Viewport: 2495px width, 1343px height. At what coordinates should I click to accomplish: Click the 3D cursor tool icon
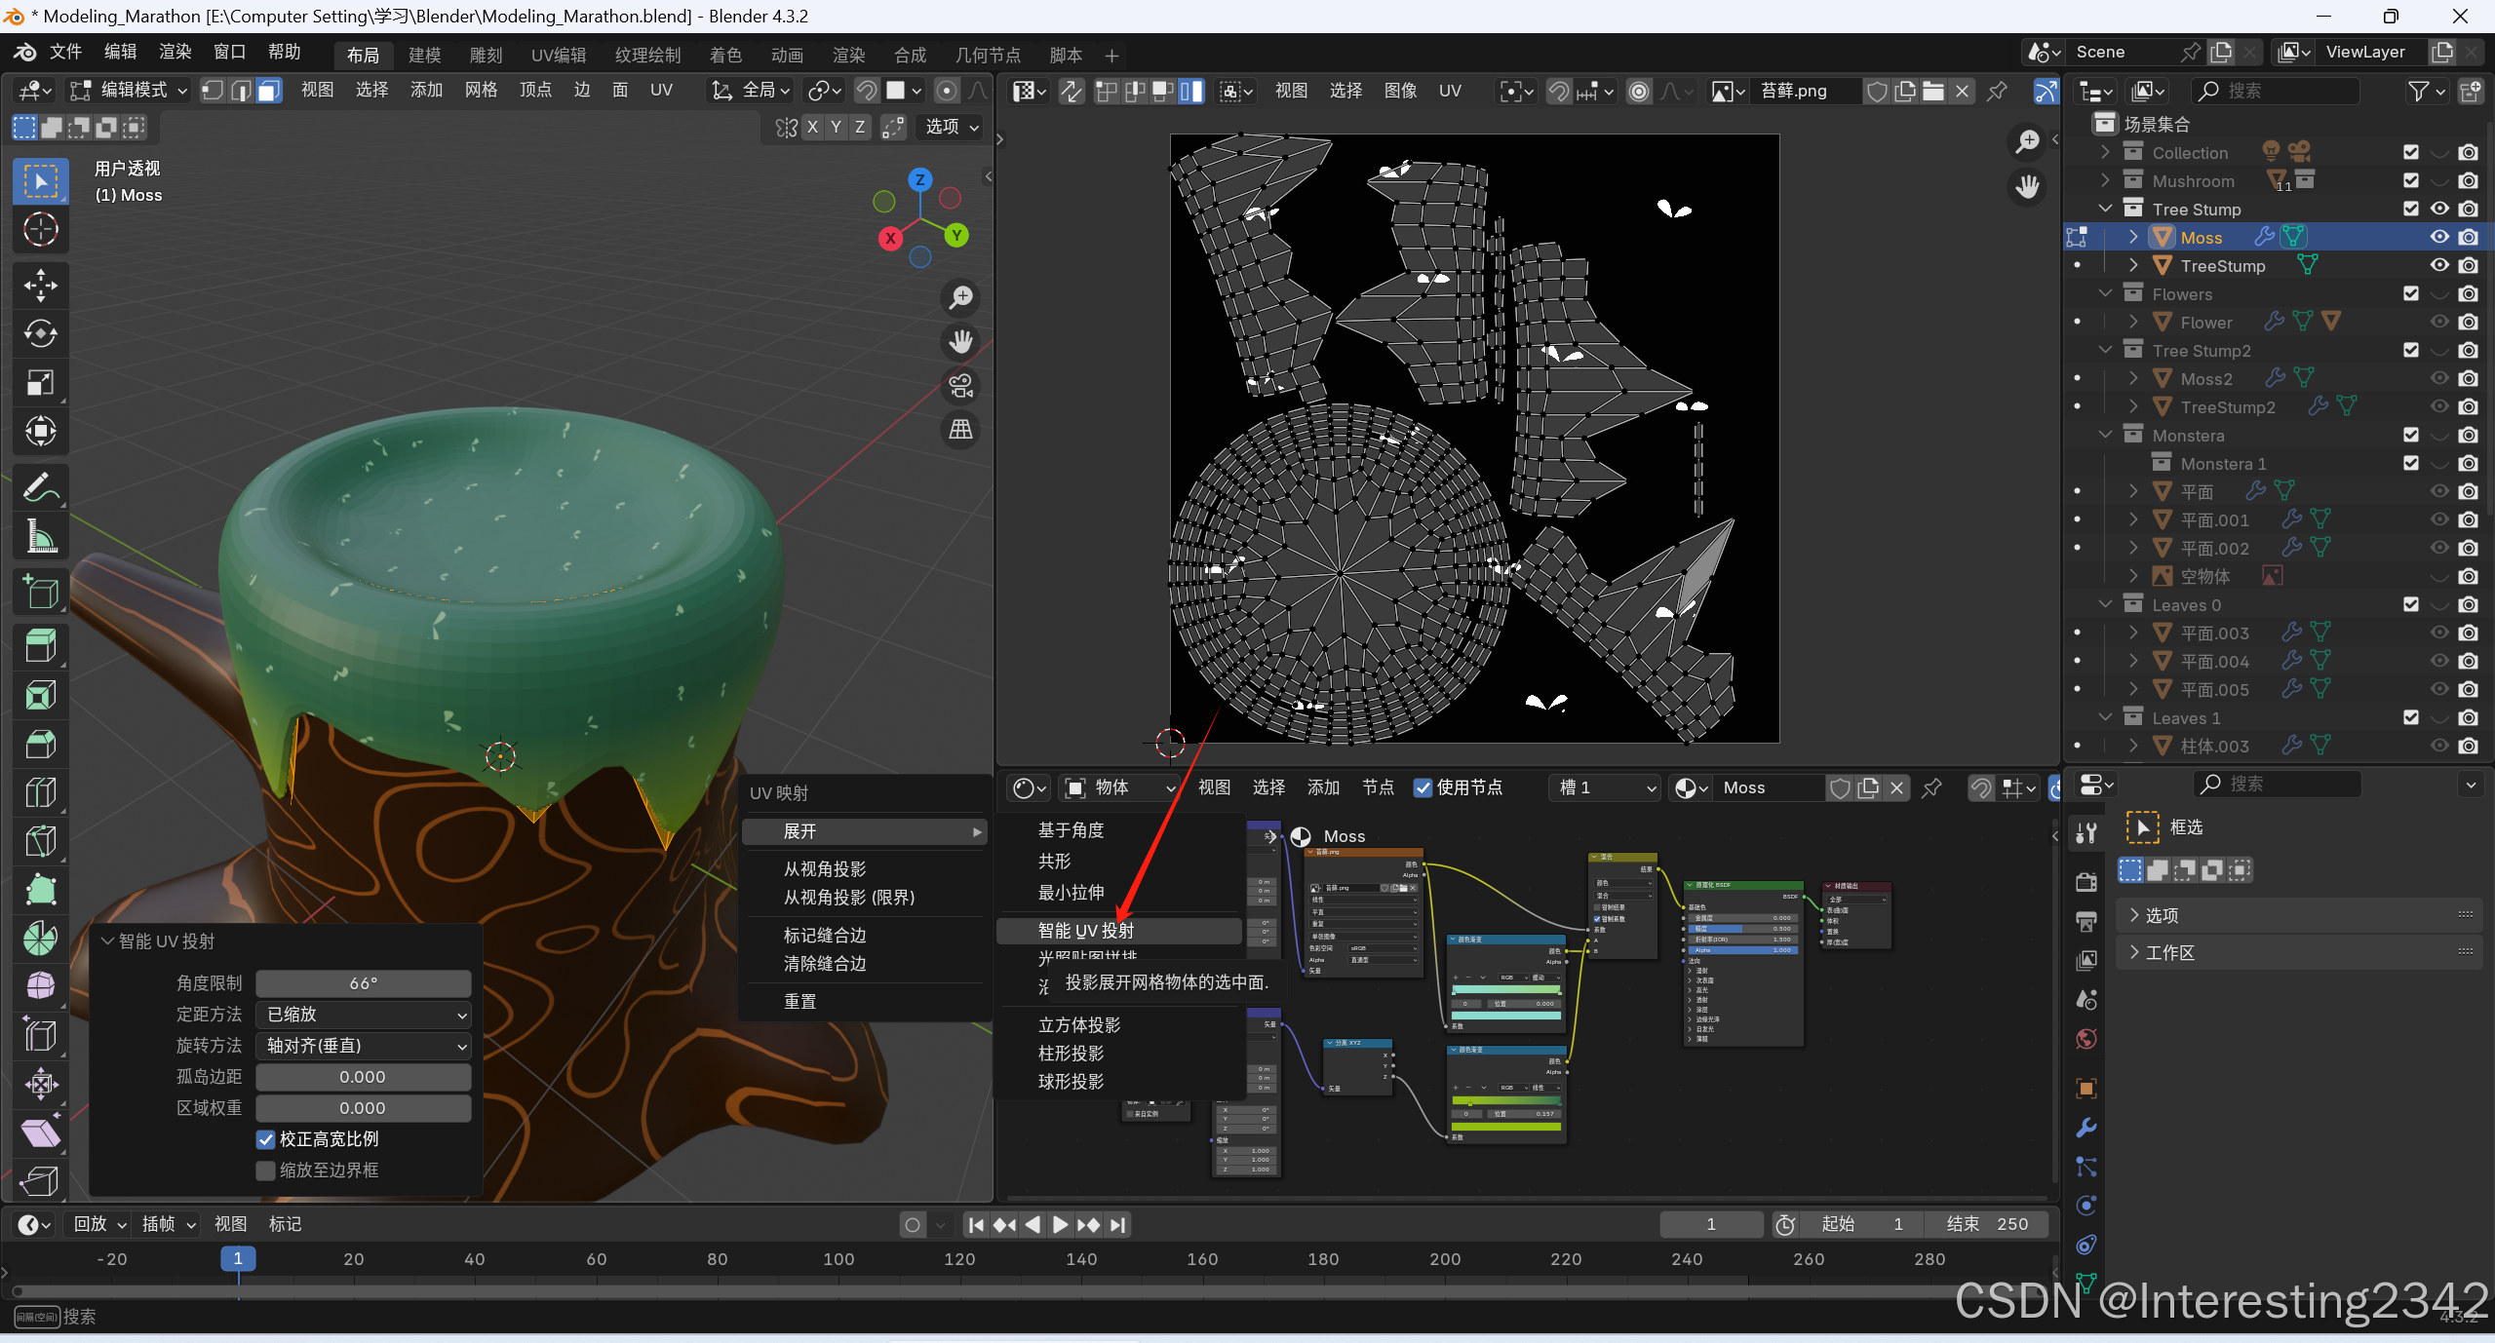point(40,229)
